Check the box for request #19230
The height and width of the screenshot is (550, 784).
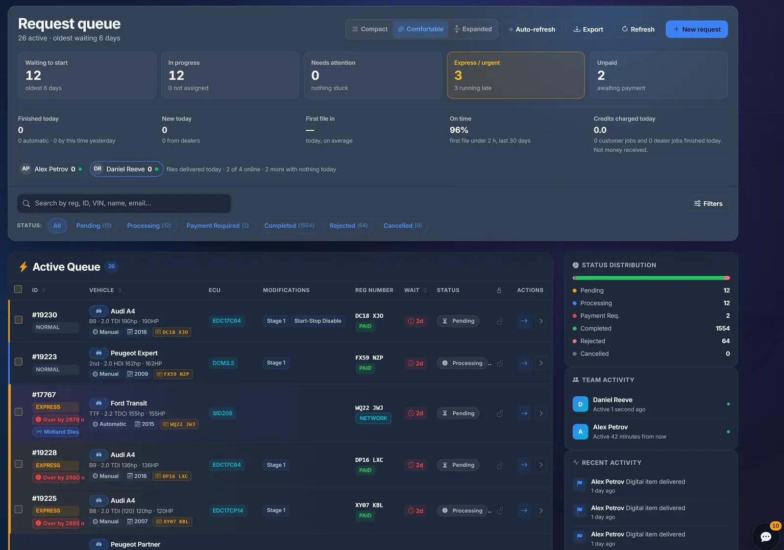pyautogui.click(x=18, y=320)
